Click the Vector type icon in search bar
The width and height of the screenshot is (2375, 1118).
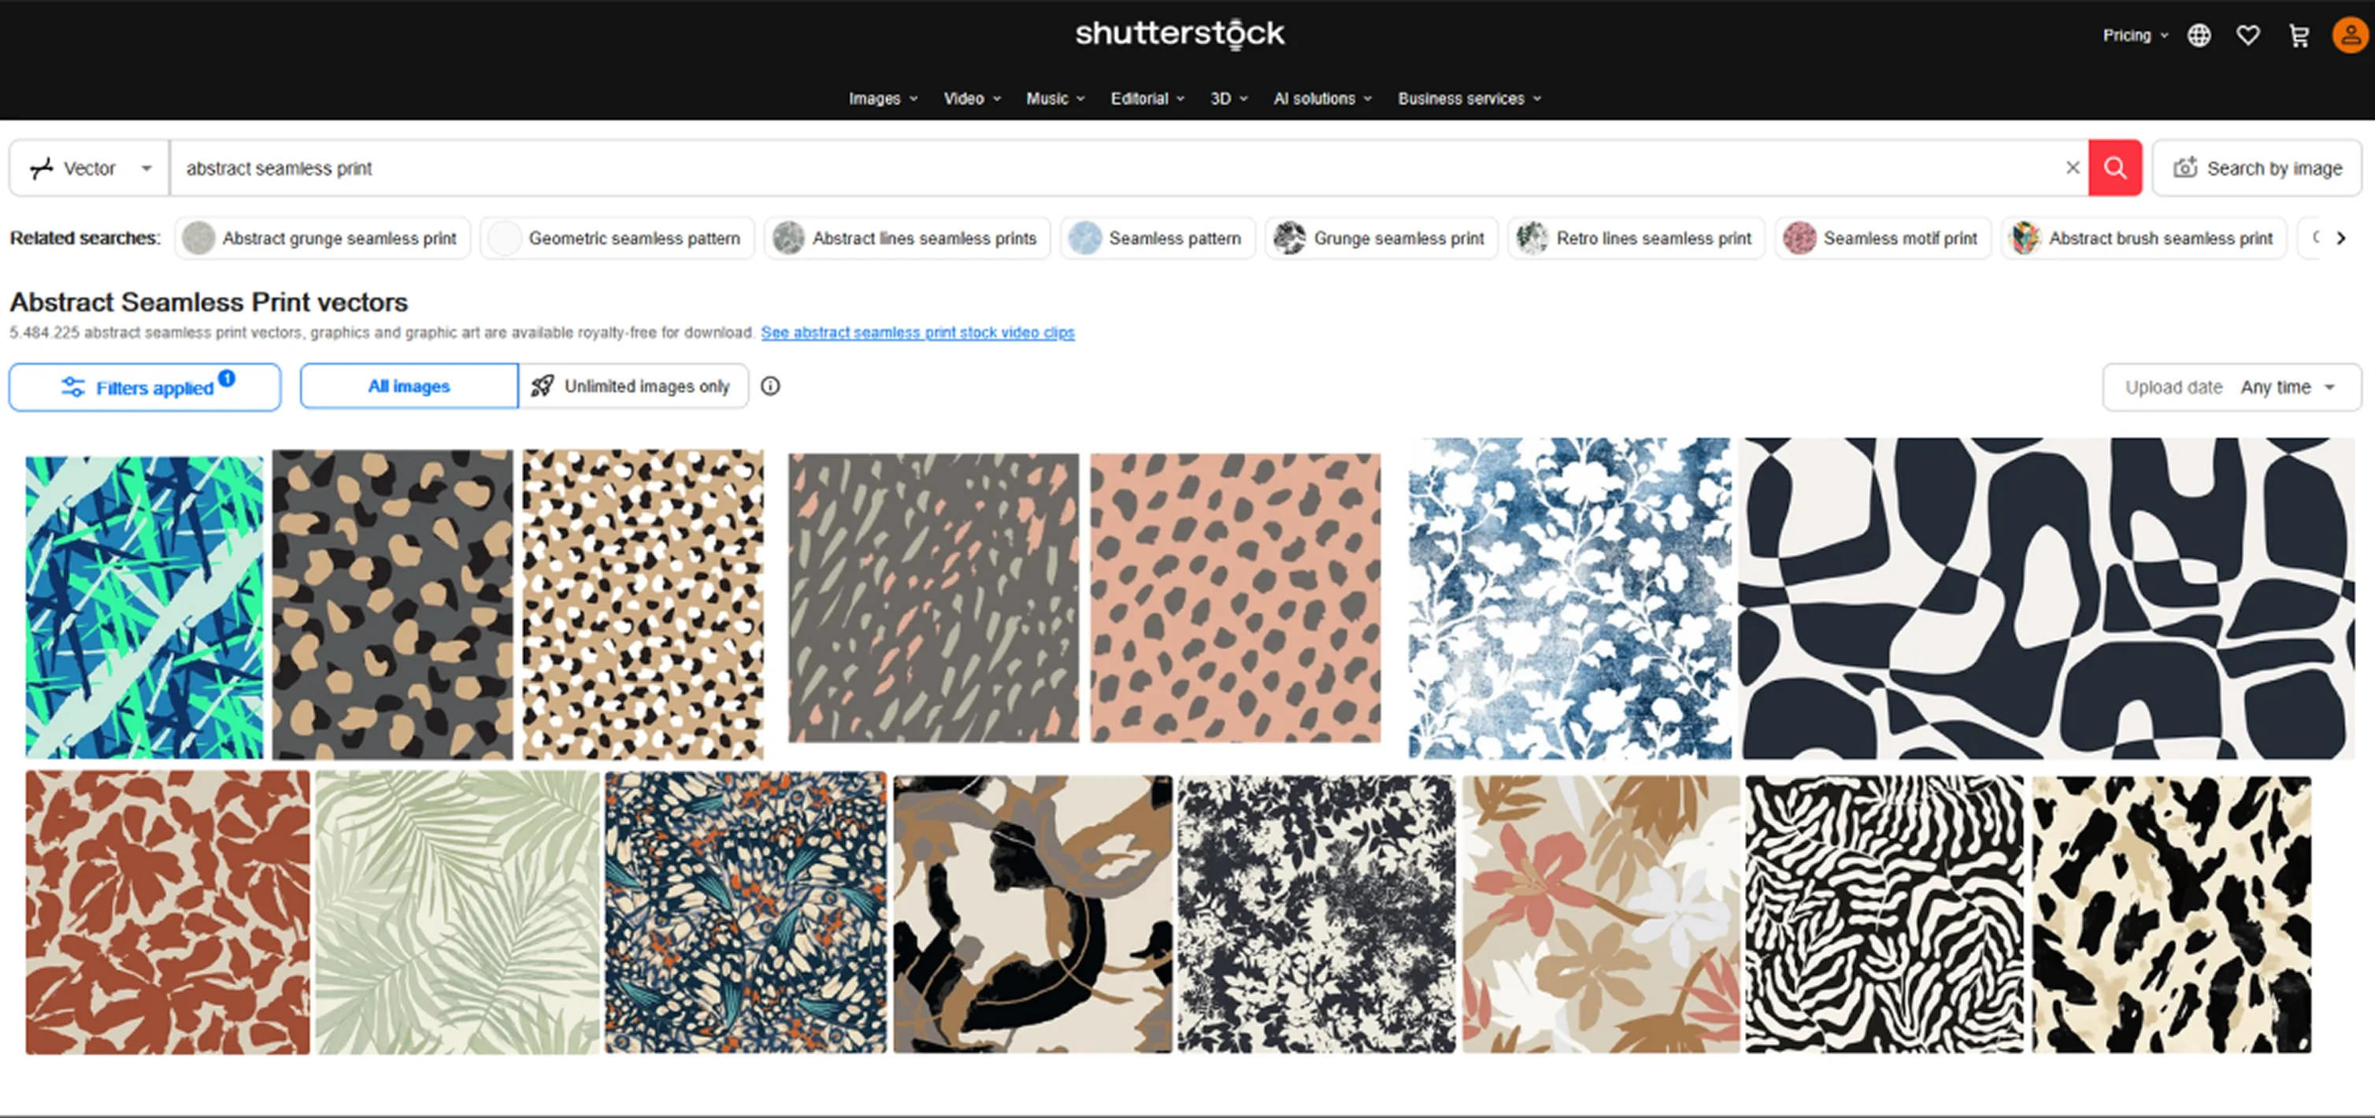[42, 168]
